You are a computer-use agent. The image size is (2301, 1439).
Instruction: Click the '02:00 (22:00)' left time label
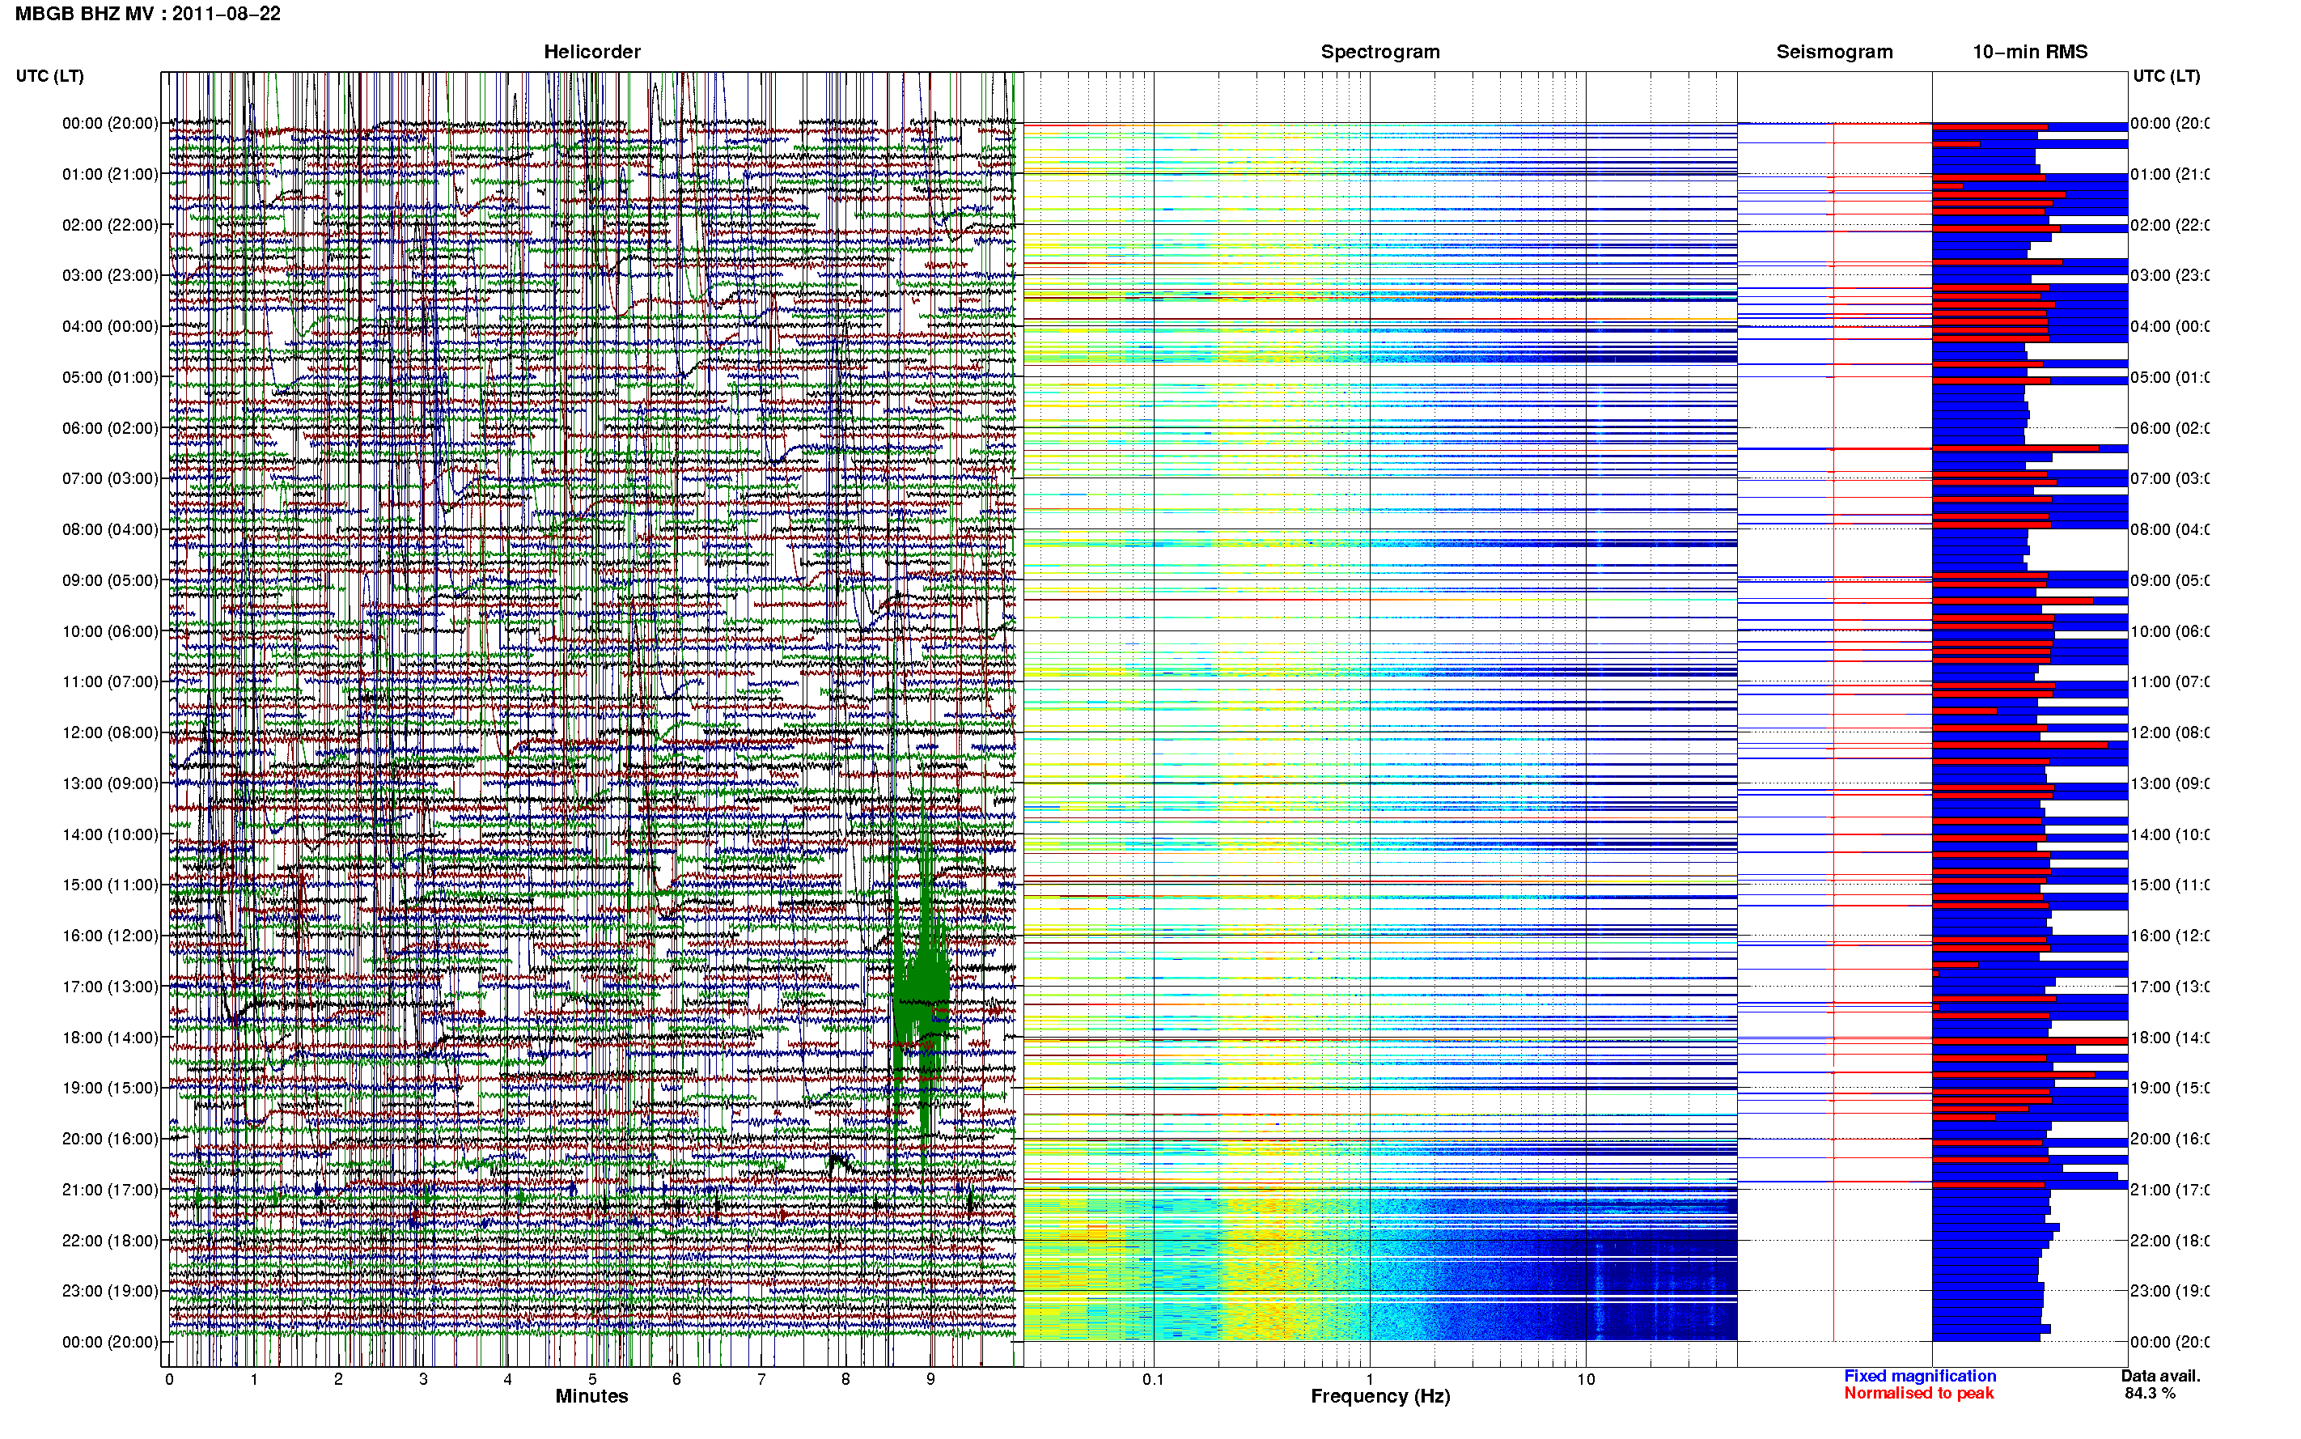pyautogui.click(x=110, y=225)
